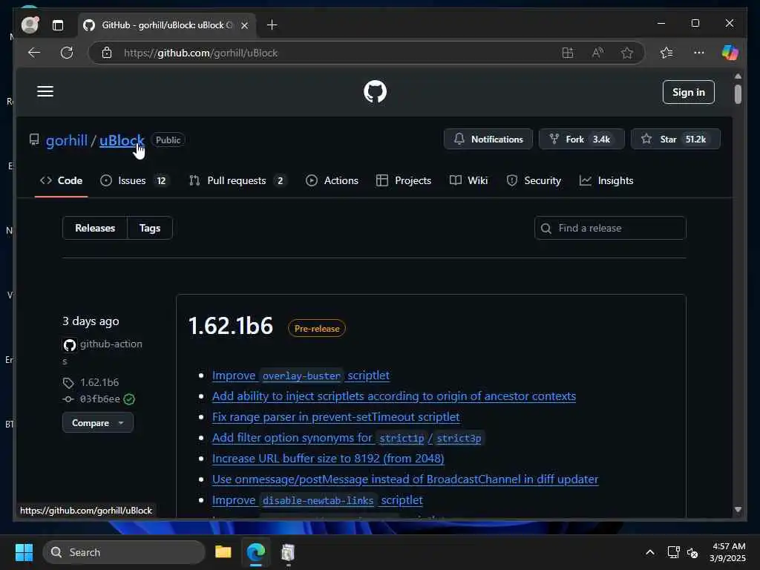Click the browser address bar URL
The width and height of the screenshot is (760, 570).
tap(200, 53)
